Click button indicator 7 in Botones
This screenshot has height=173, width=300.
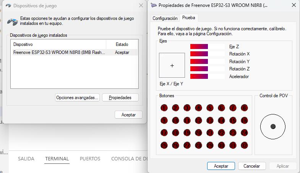233,108
